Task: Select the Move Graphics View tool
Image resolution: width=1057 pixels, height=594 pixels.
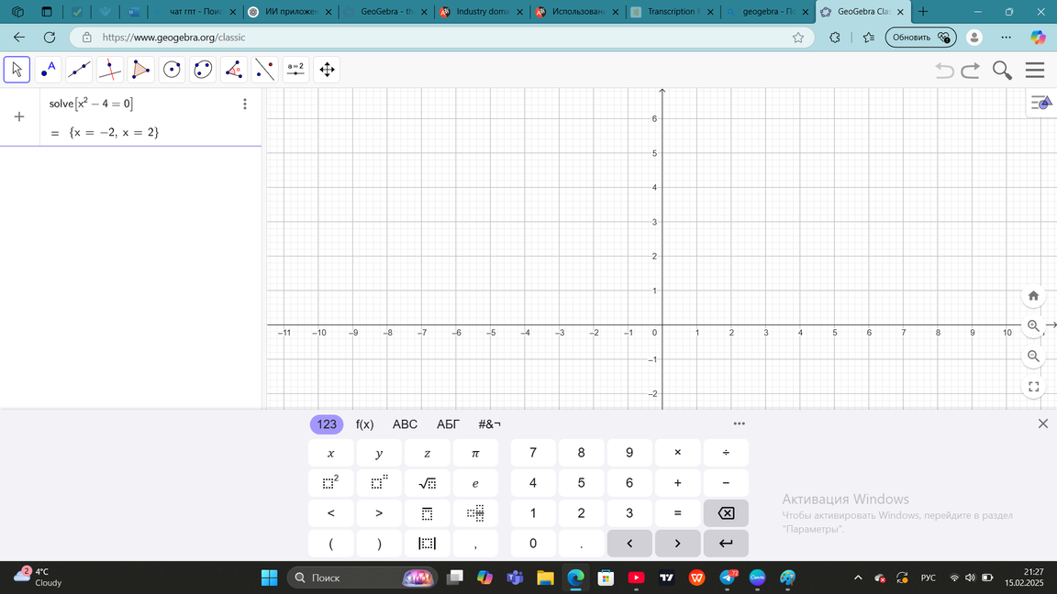Action: [327, 70]
